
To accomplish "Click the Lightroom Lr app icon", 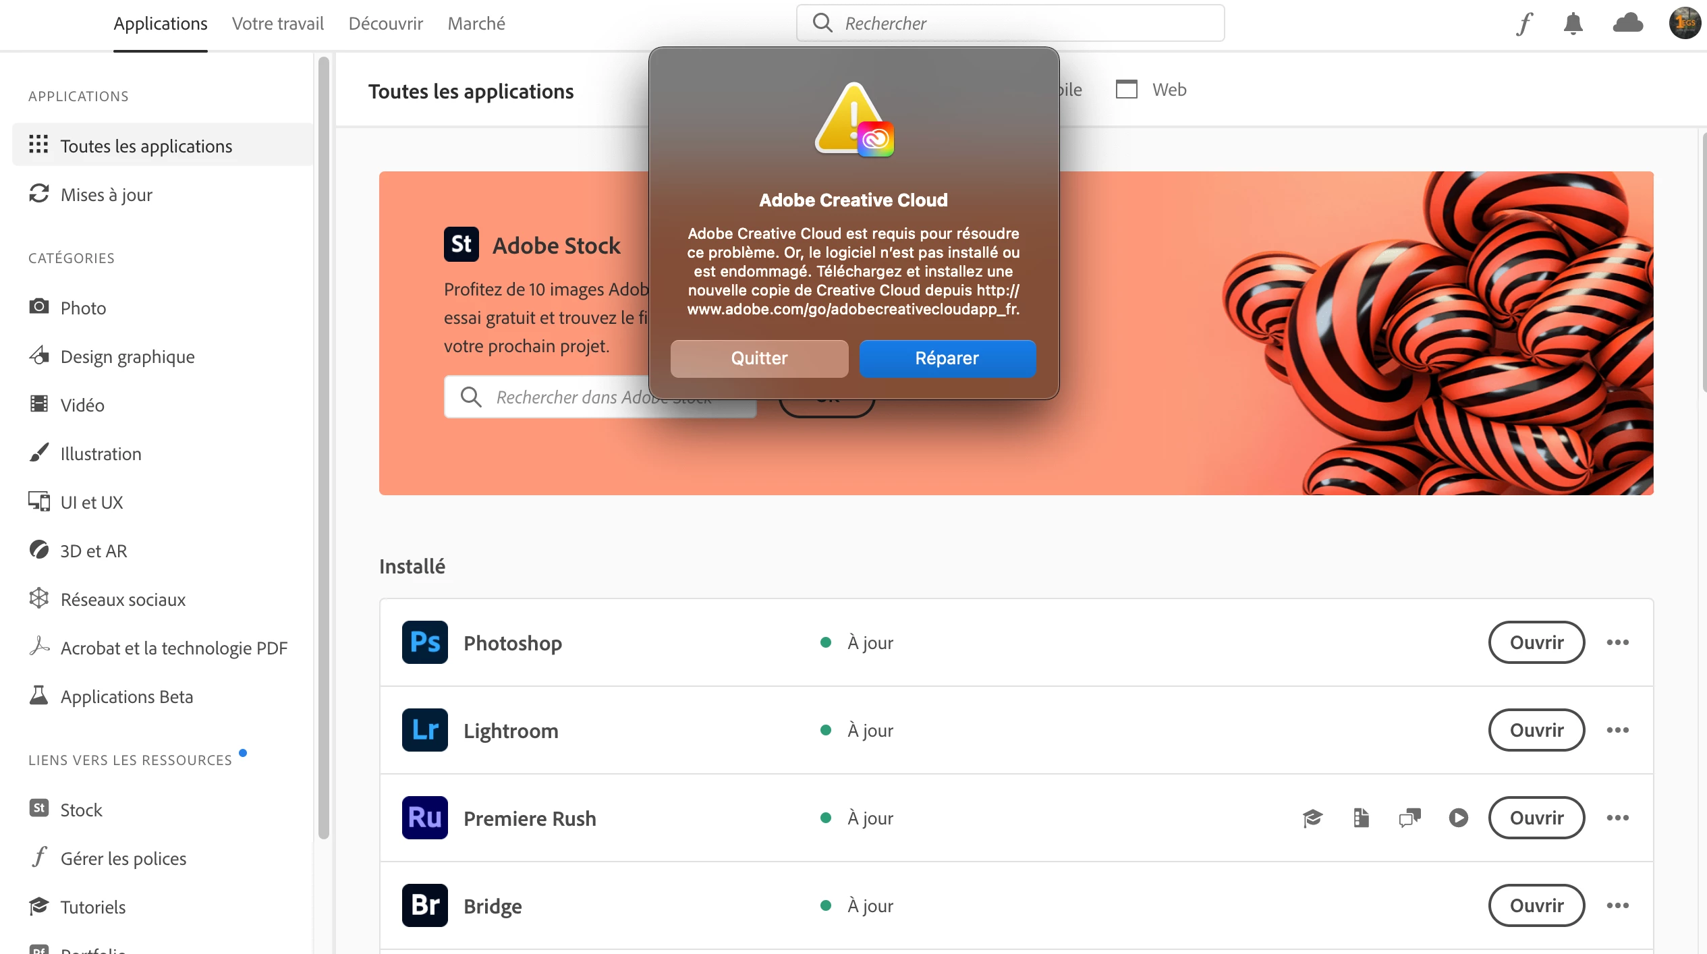I will click(x=424, y=730).
